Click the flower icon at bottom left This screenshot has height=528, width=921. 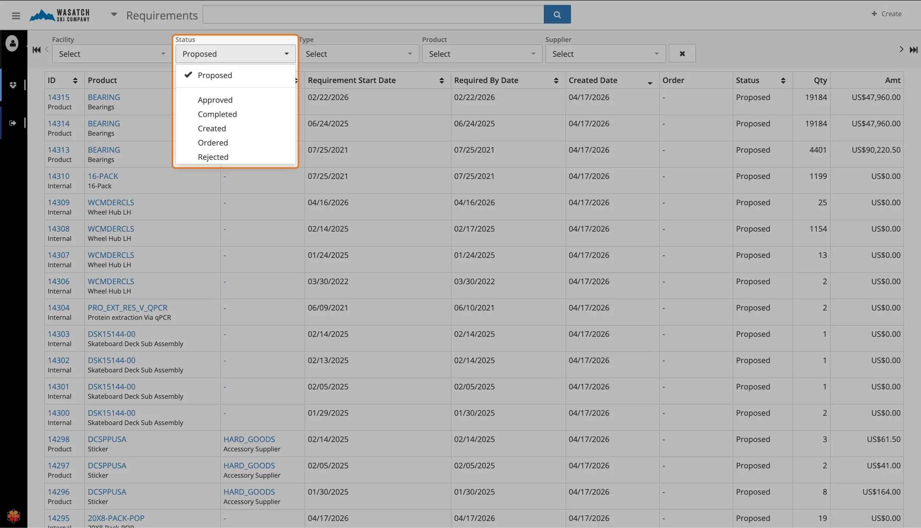point(14,516)
